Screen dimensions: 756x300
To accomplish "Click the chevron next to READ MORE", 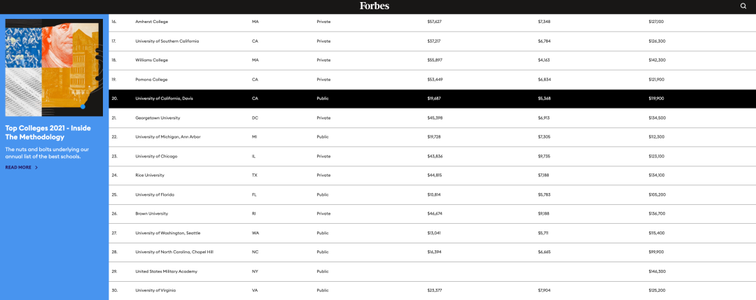I will [36, 168].
